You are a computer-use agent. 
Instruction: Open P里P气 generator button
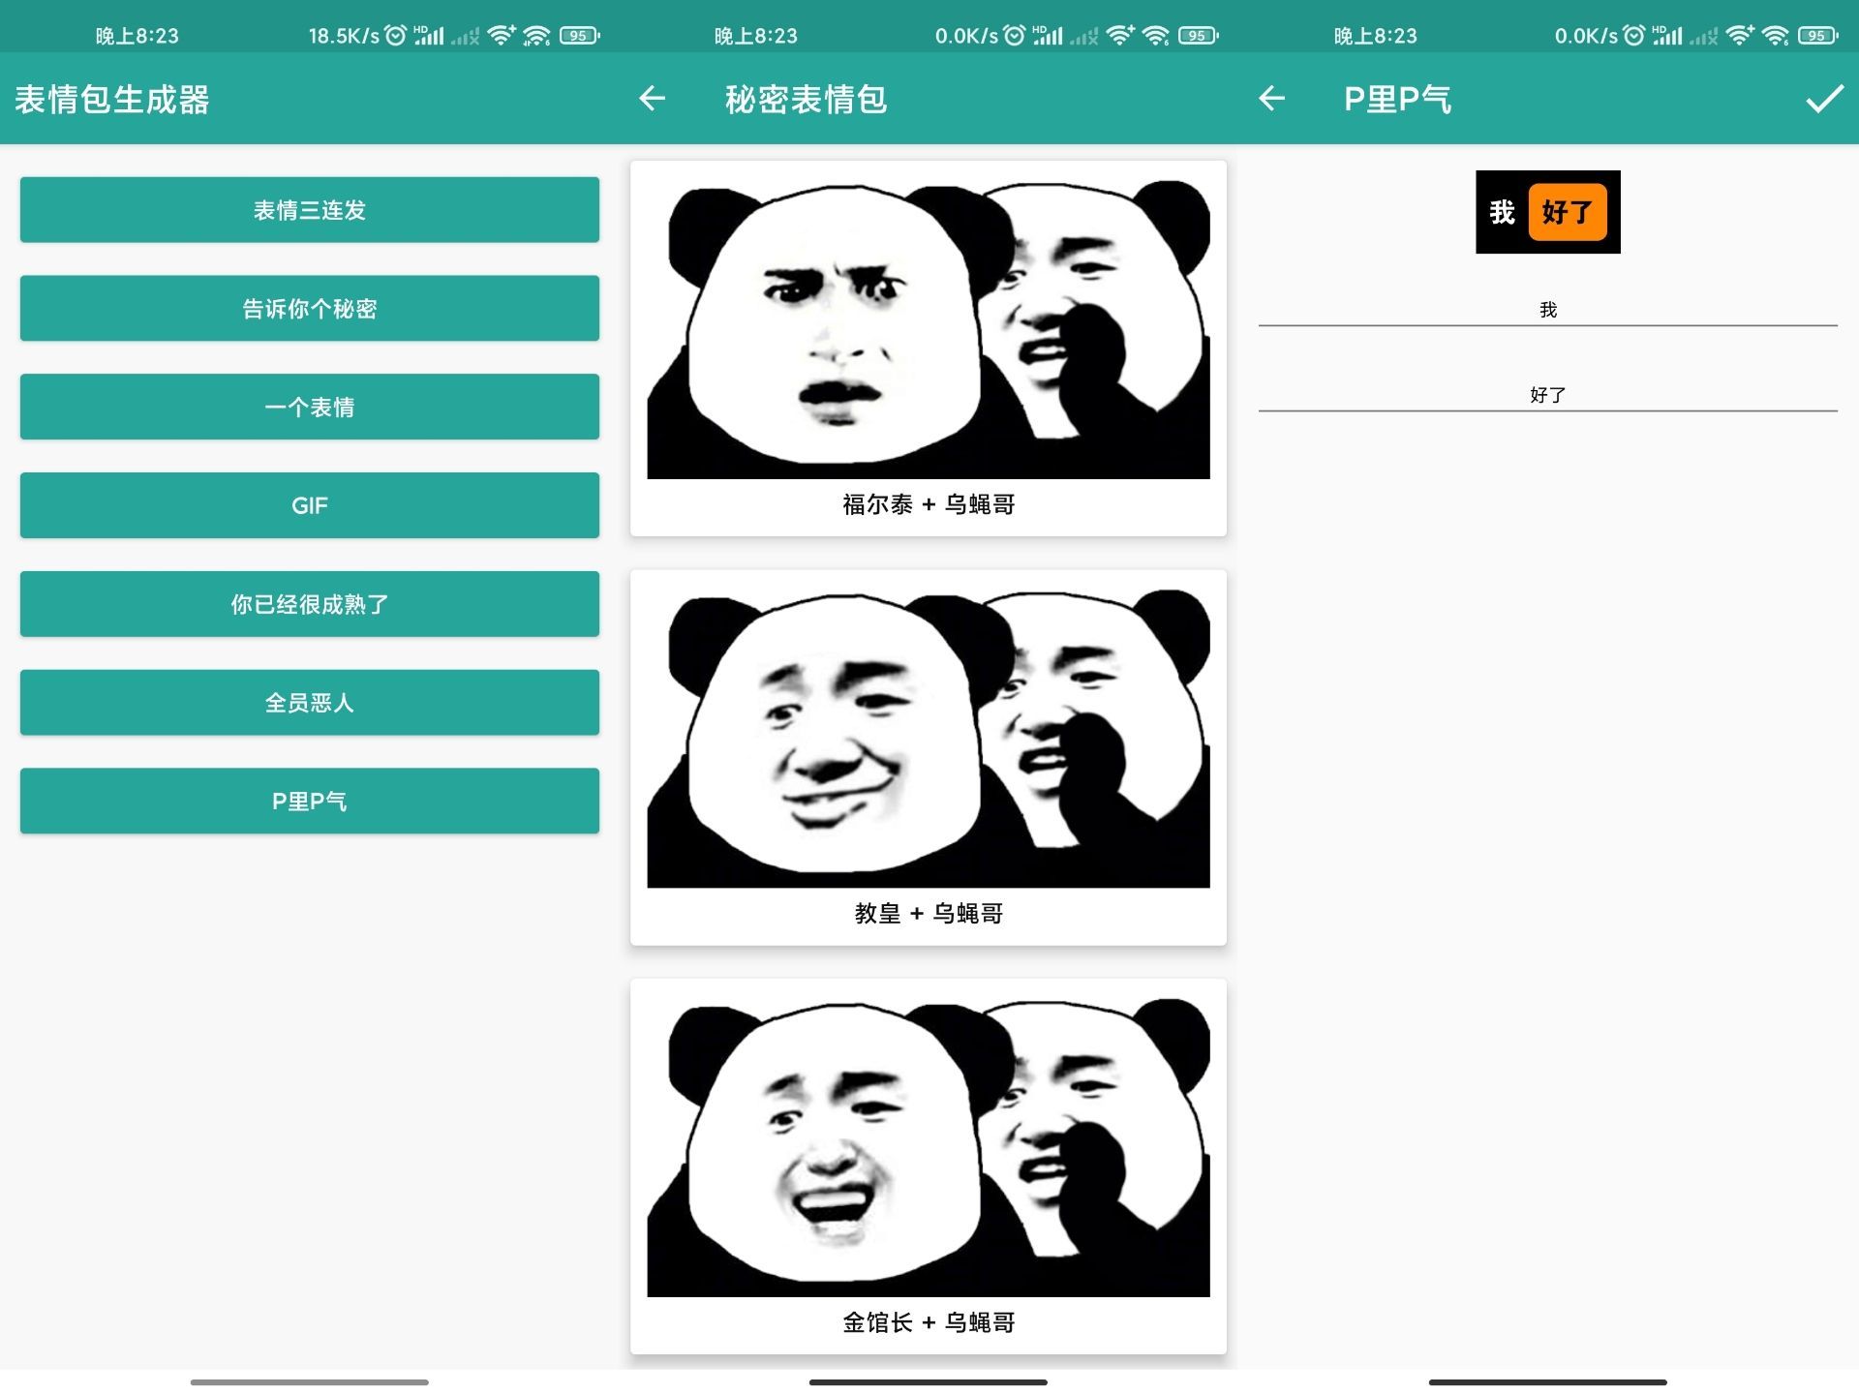point(310,802)
